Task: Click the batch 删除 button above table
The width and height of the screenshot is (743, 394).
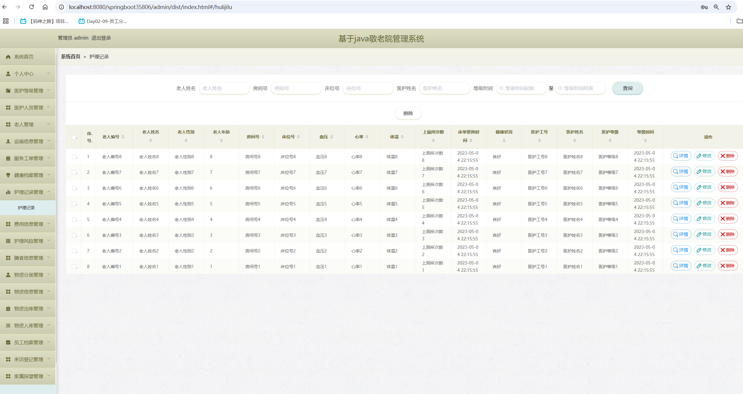Action: tap(408, 113)
